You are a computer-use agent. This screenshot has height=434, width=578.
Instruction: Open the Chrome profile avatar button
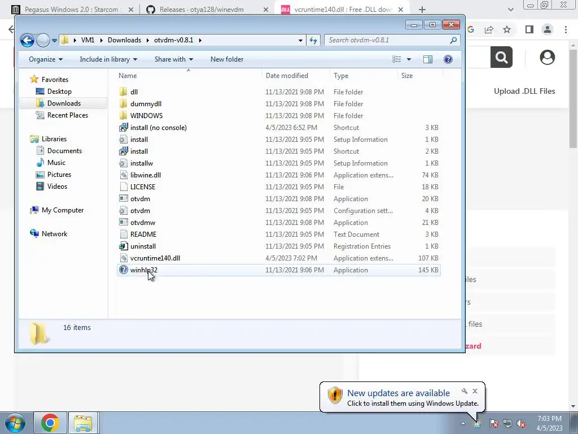[x=548, y=29]
